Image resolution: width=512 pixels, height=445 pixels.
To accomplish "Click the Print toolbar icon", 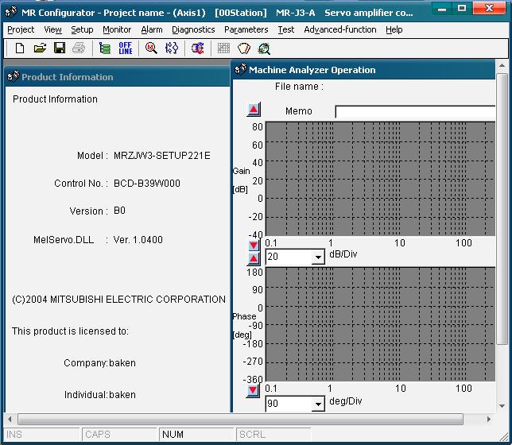I will click(x=79, y=48).
